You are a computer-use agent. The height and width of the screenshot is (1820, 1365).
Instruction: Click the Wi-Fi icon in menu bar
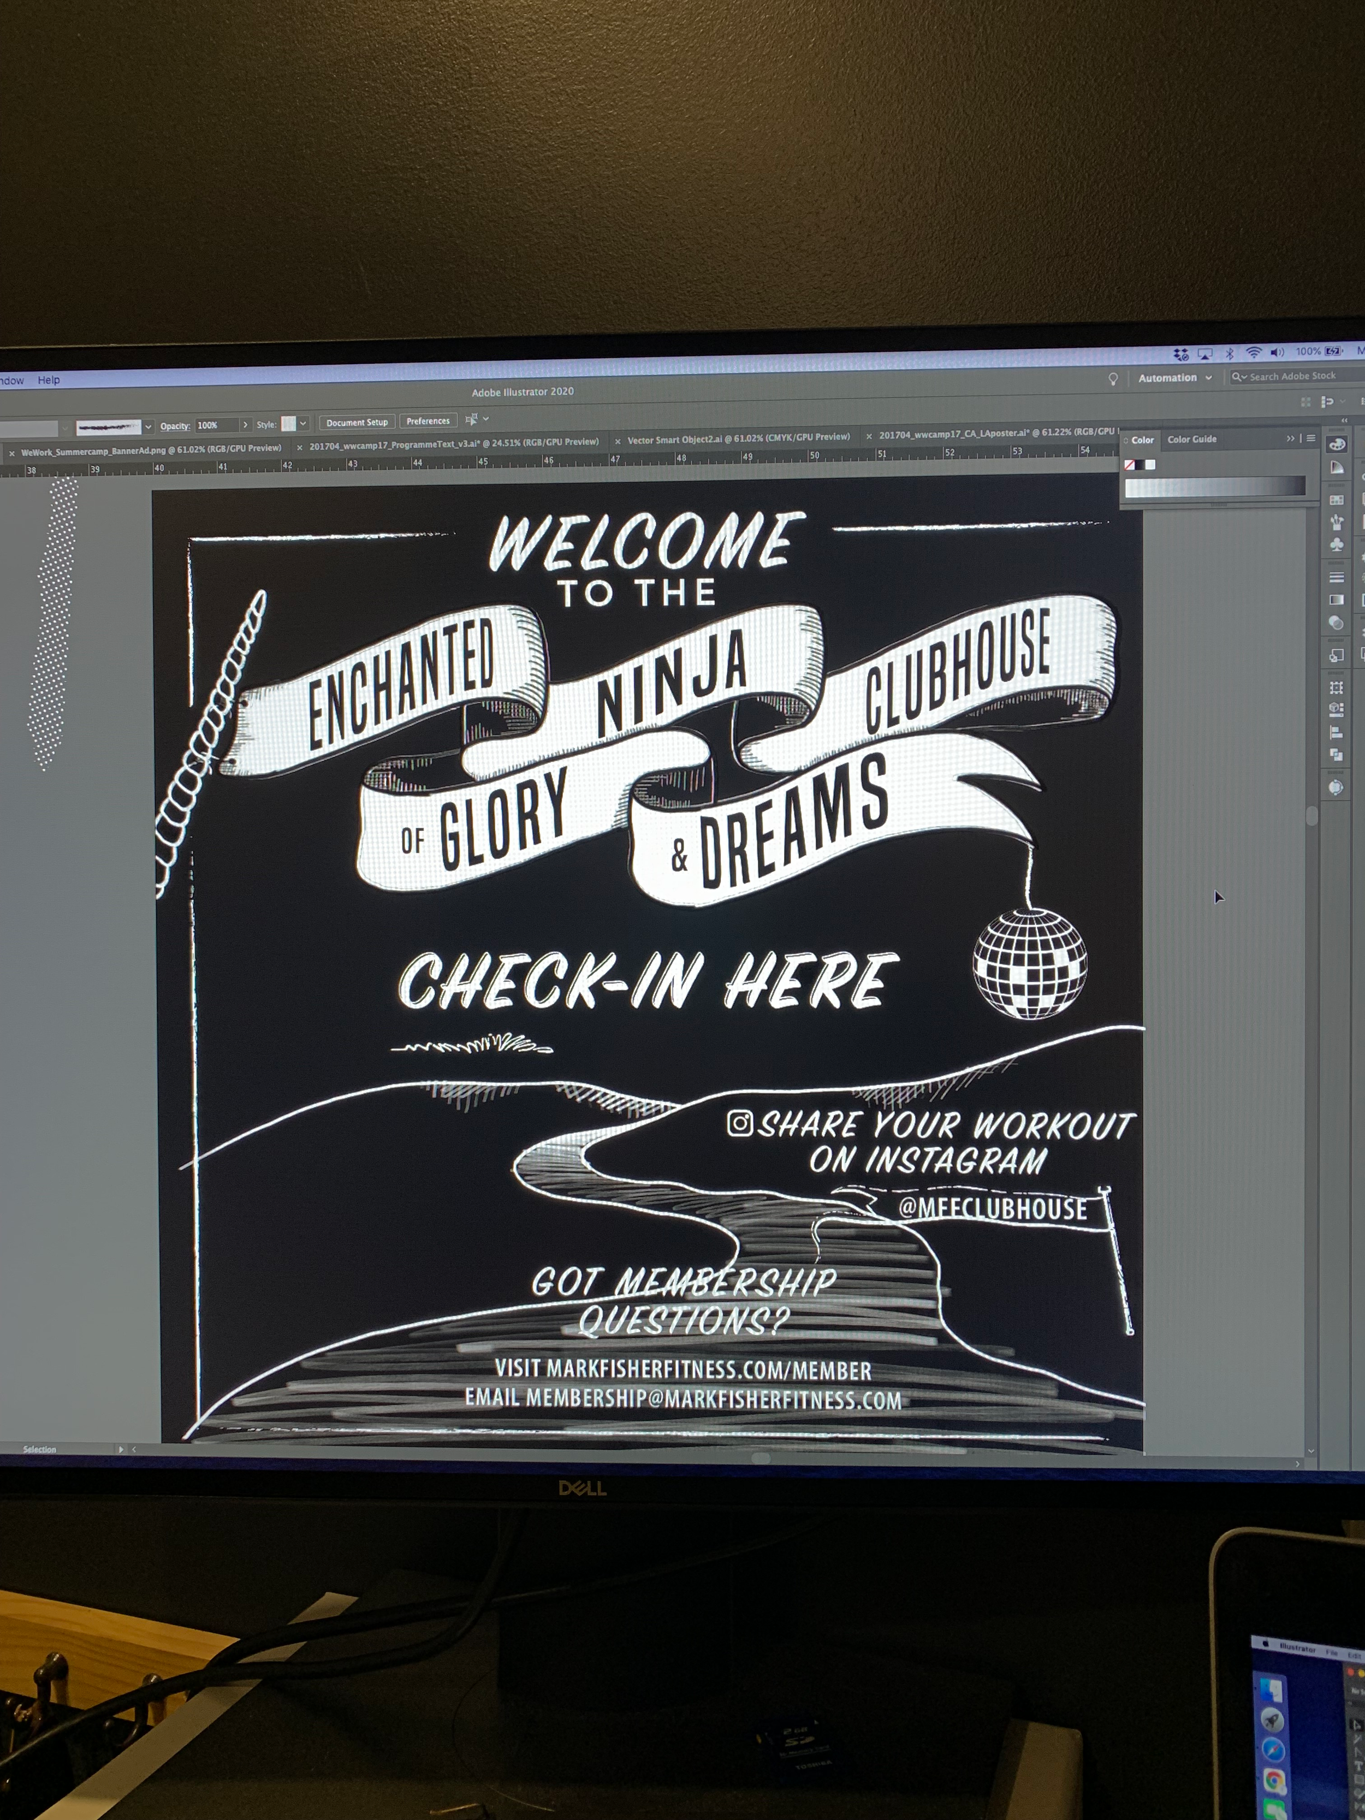[1253, 352]
